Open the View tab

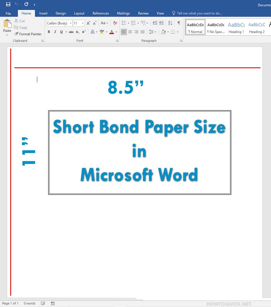(160, 13)
